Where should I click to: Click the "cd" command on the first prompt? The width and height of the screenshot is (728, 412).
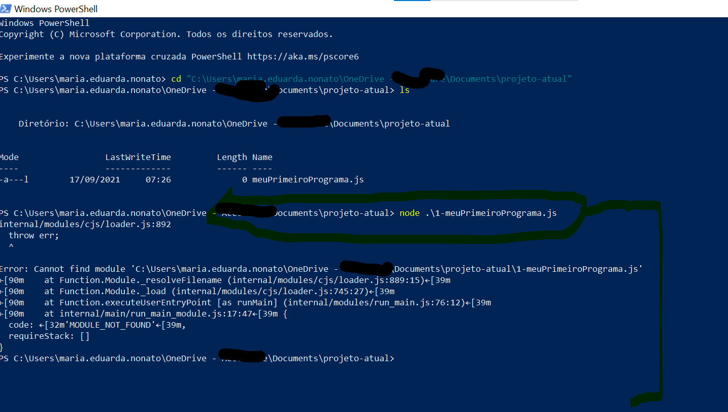click(176, 79)
